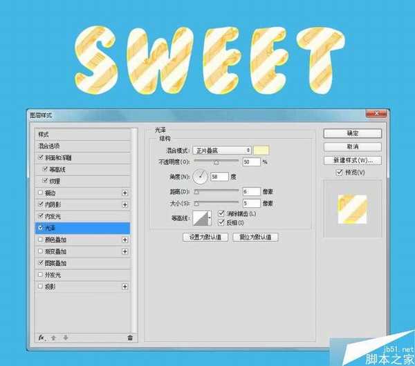Click plus icon next to 内阴影

click(125, 204)
